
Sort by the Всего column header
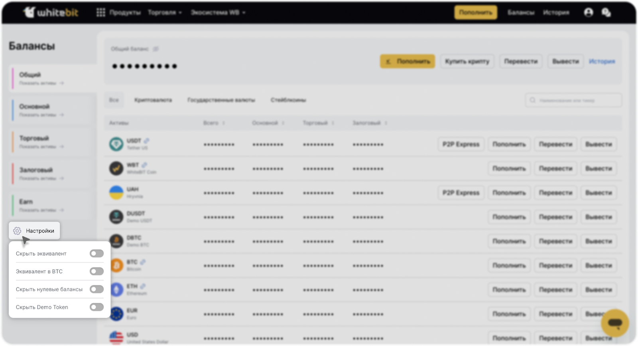214,123
